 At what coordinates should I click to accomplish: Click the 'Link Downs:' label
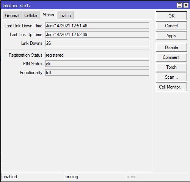pos(32,43)
